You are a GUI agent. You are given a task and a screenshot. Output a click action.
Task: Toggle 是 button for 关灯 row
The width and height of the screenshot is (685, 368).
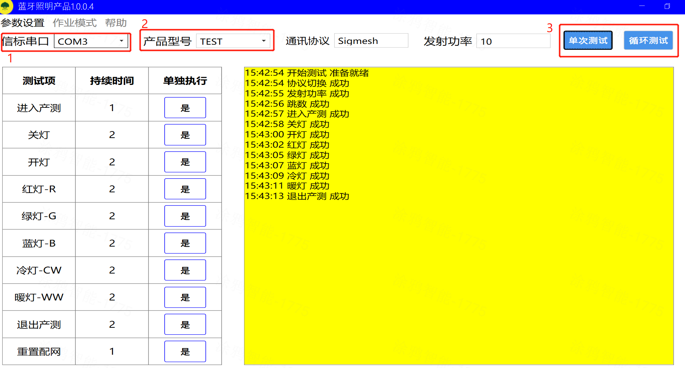(185, 135)
